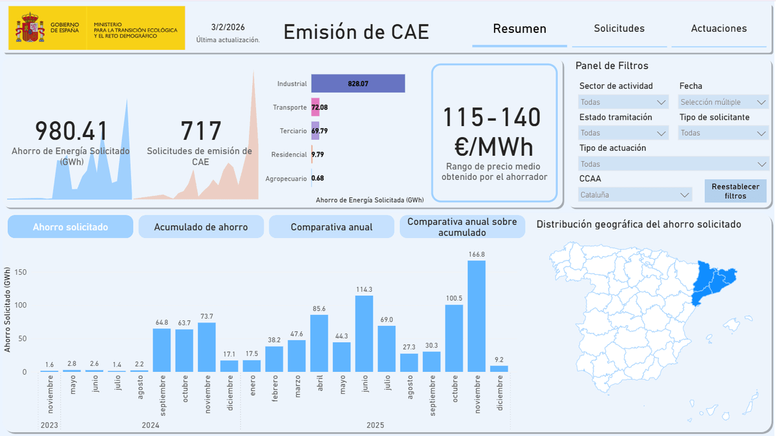Click the Agropecuario label in bar chart
Viewport: 776px width, 436px height.
(286, 179)
